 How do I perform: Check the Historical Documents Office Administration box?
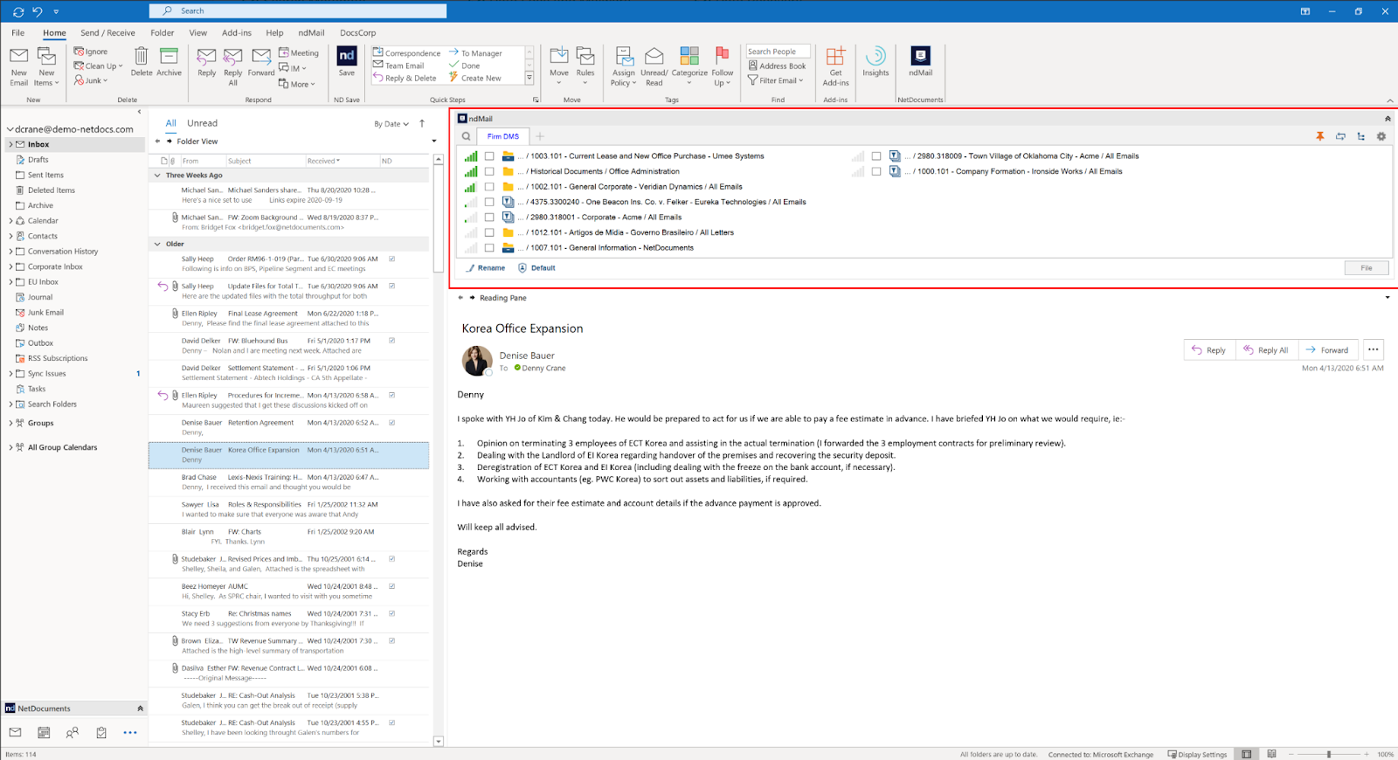489,171
